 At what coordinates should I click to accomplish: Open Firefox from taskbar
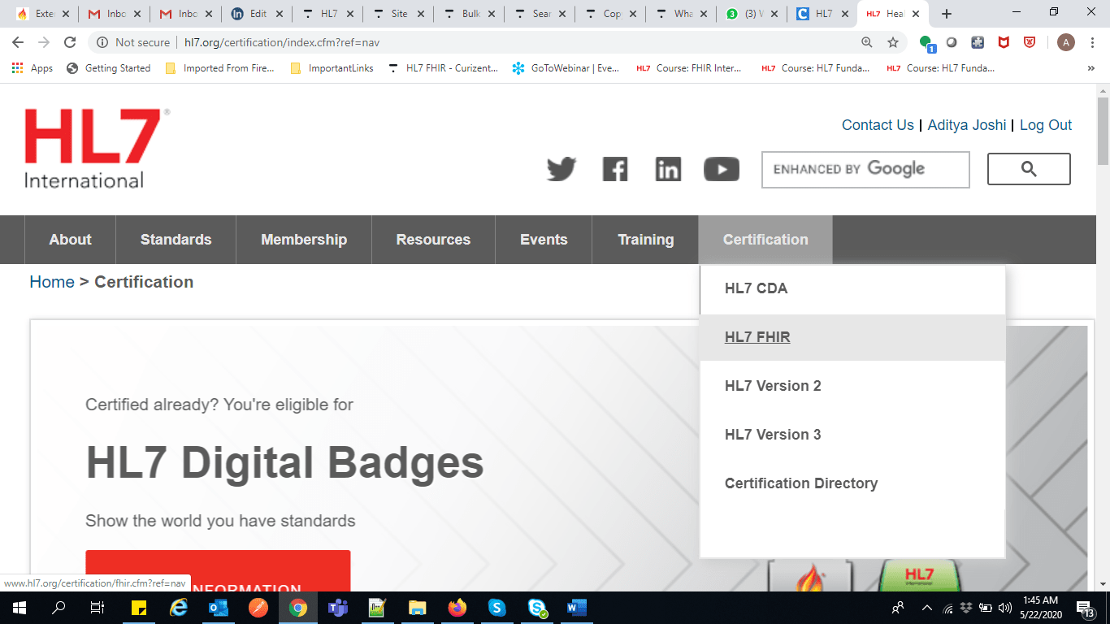(x=457, y=608)
